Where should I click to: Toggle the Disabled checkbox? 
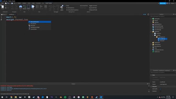[x=160, y=91]
